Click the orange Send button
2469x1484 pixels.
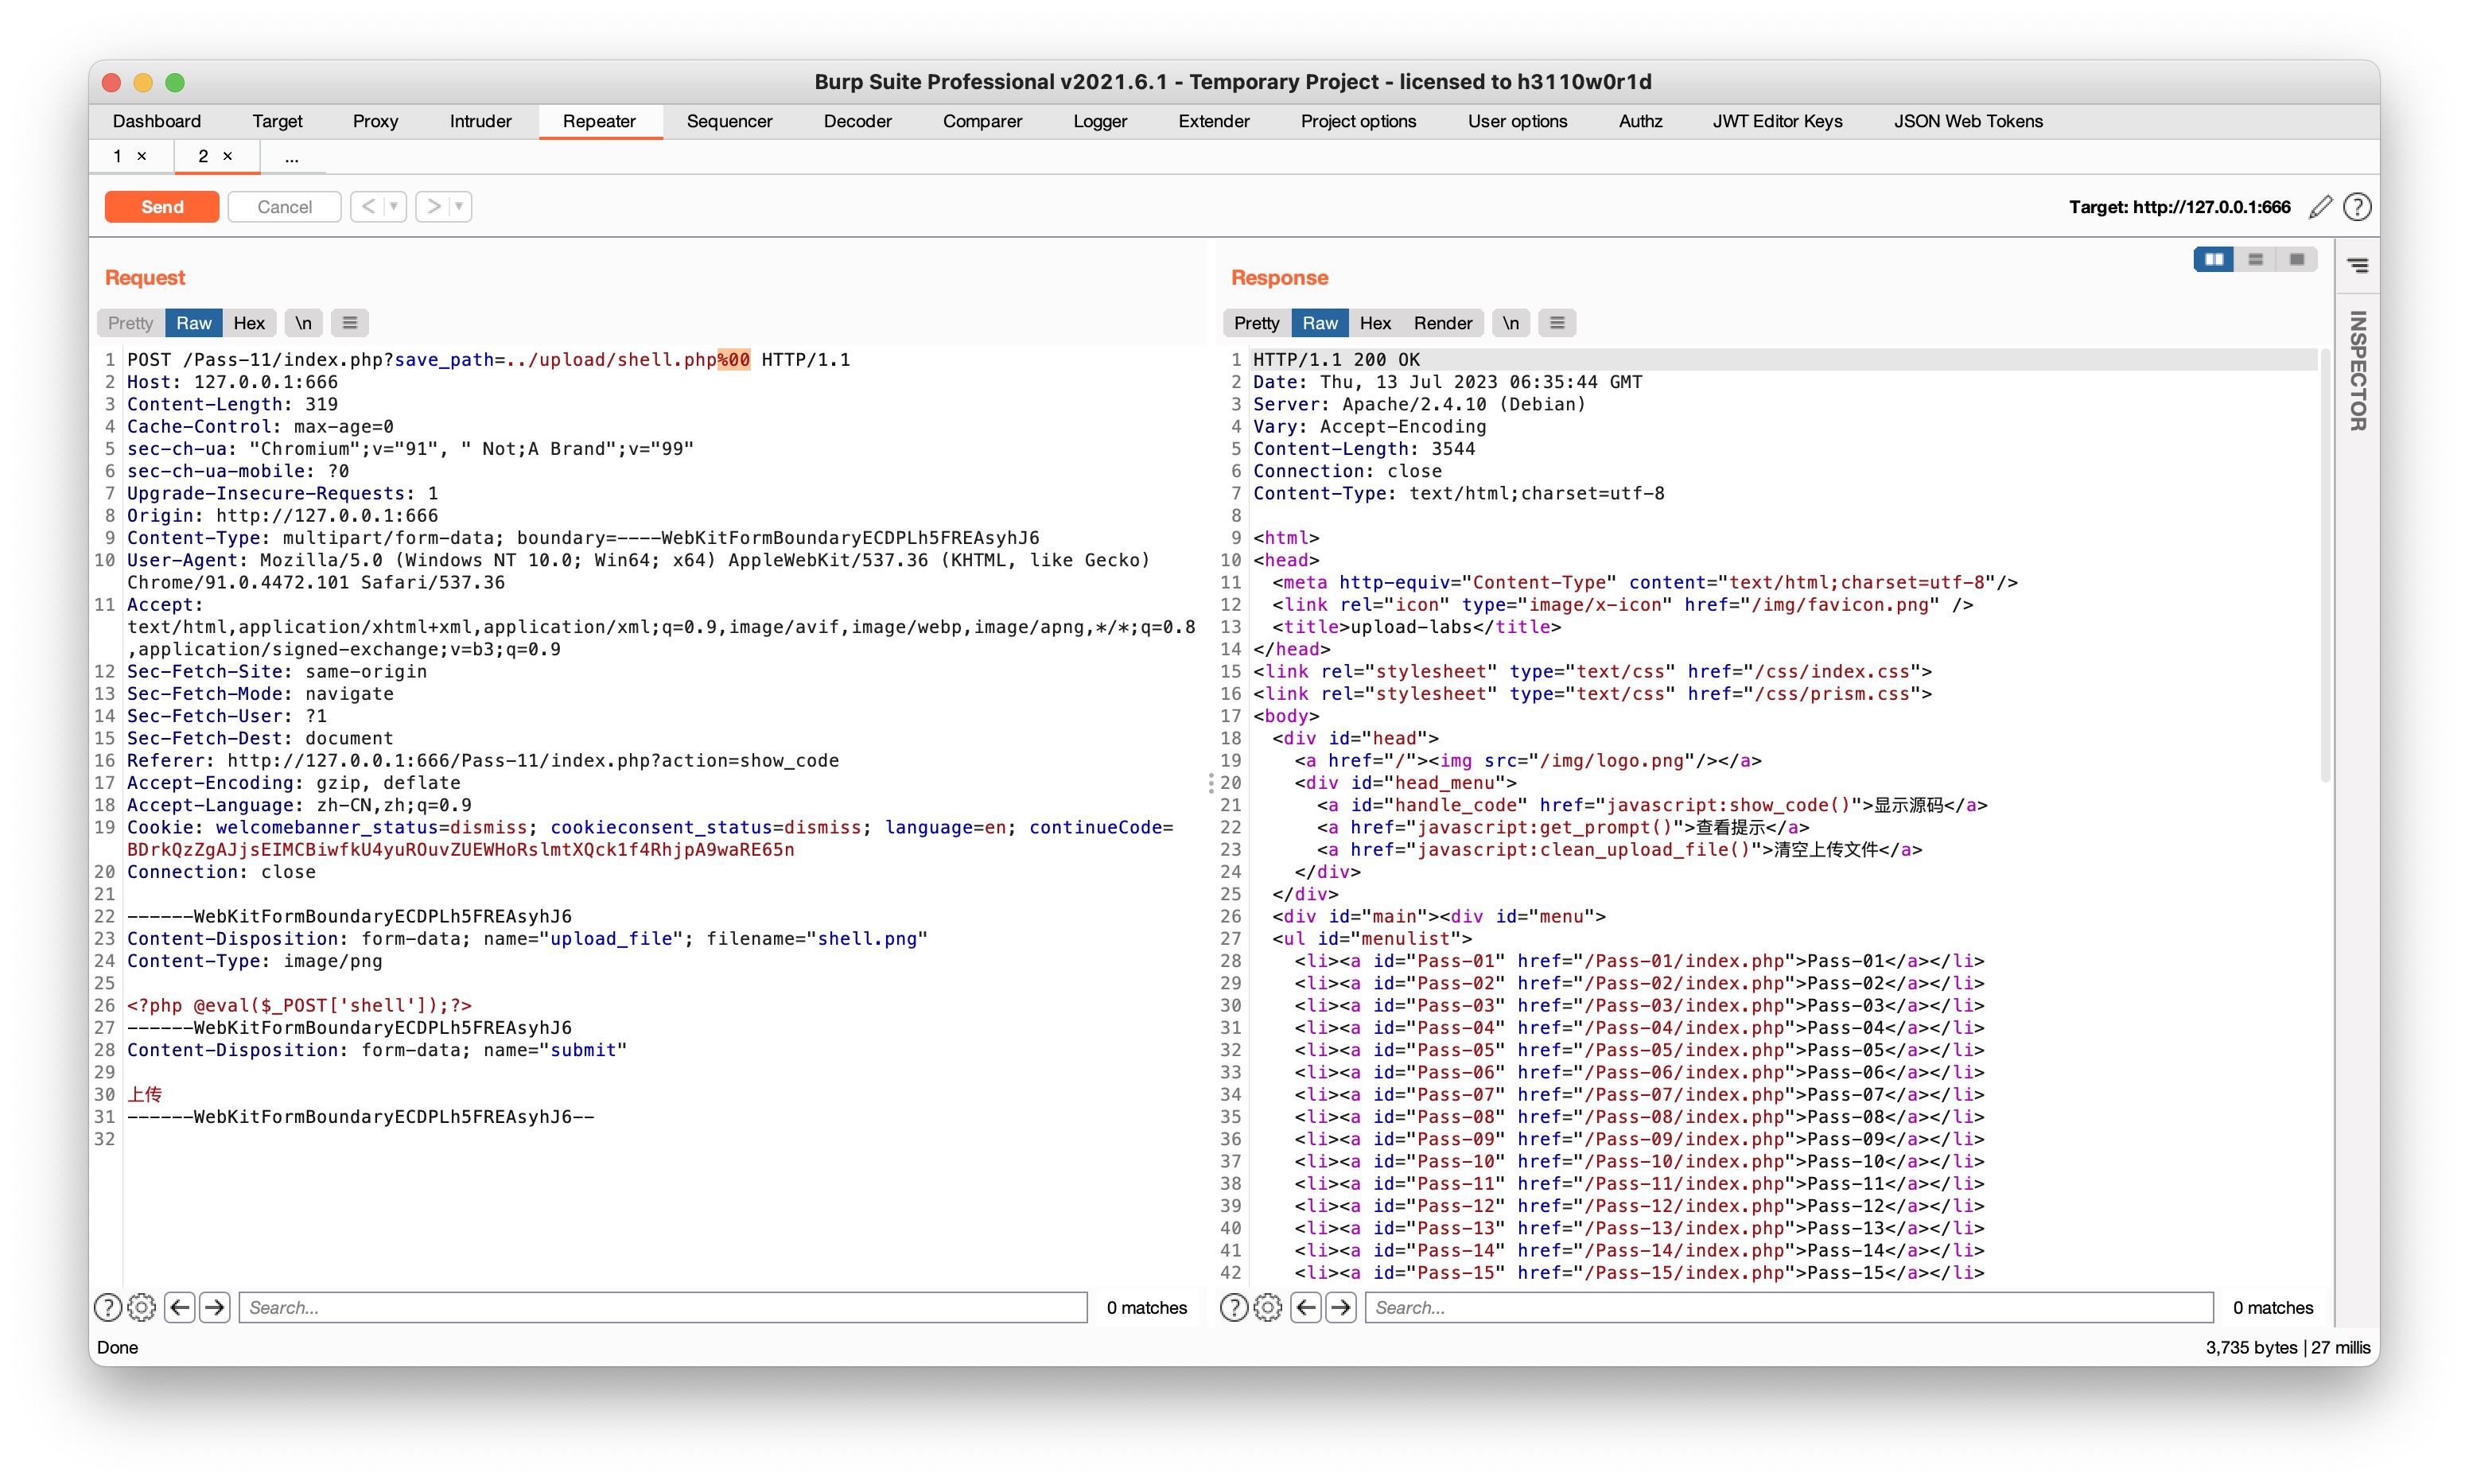162,207
